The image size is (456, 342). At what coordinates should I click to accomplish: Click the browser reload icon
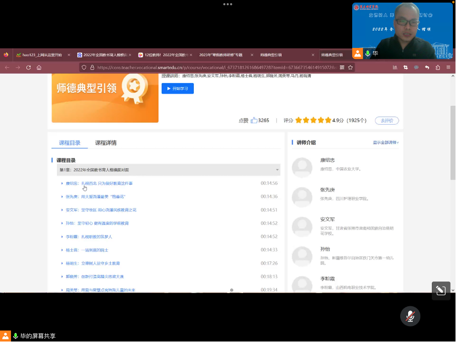click(28, 67)
